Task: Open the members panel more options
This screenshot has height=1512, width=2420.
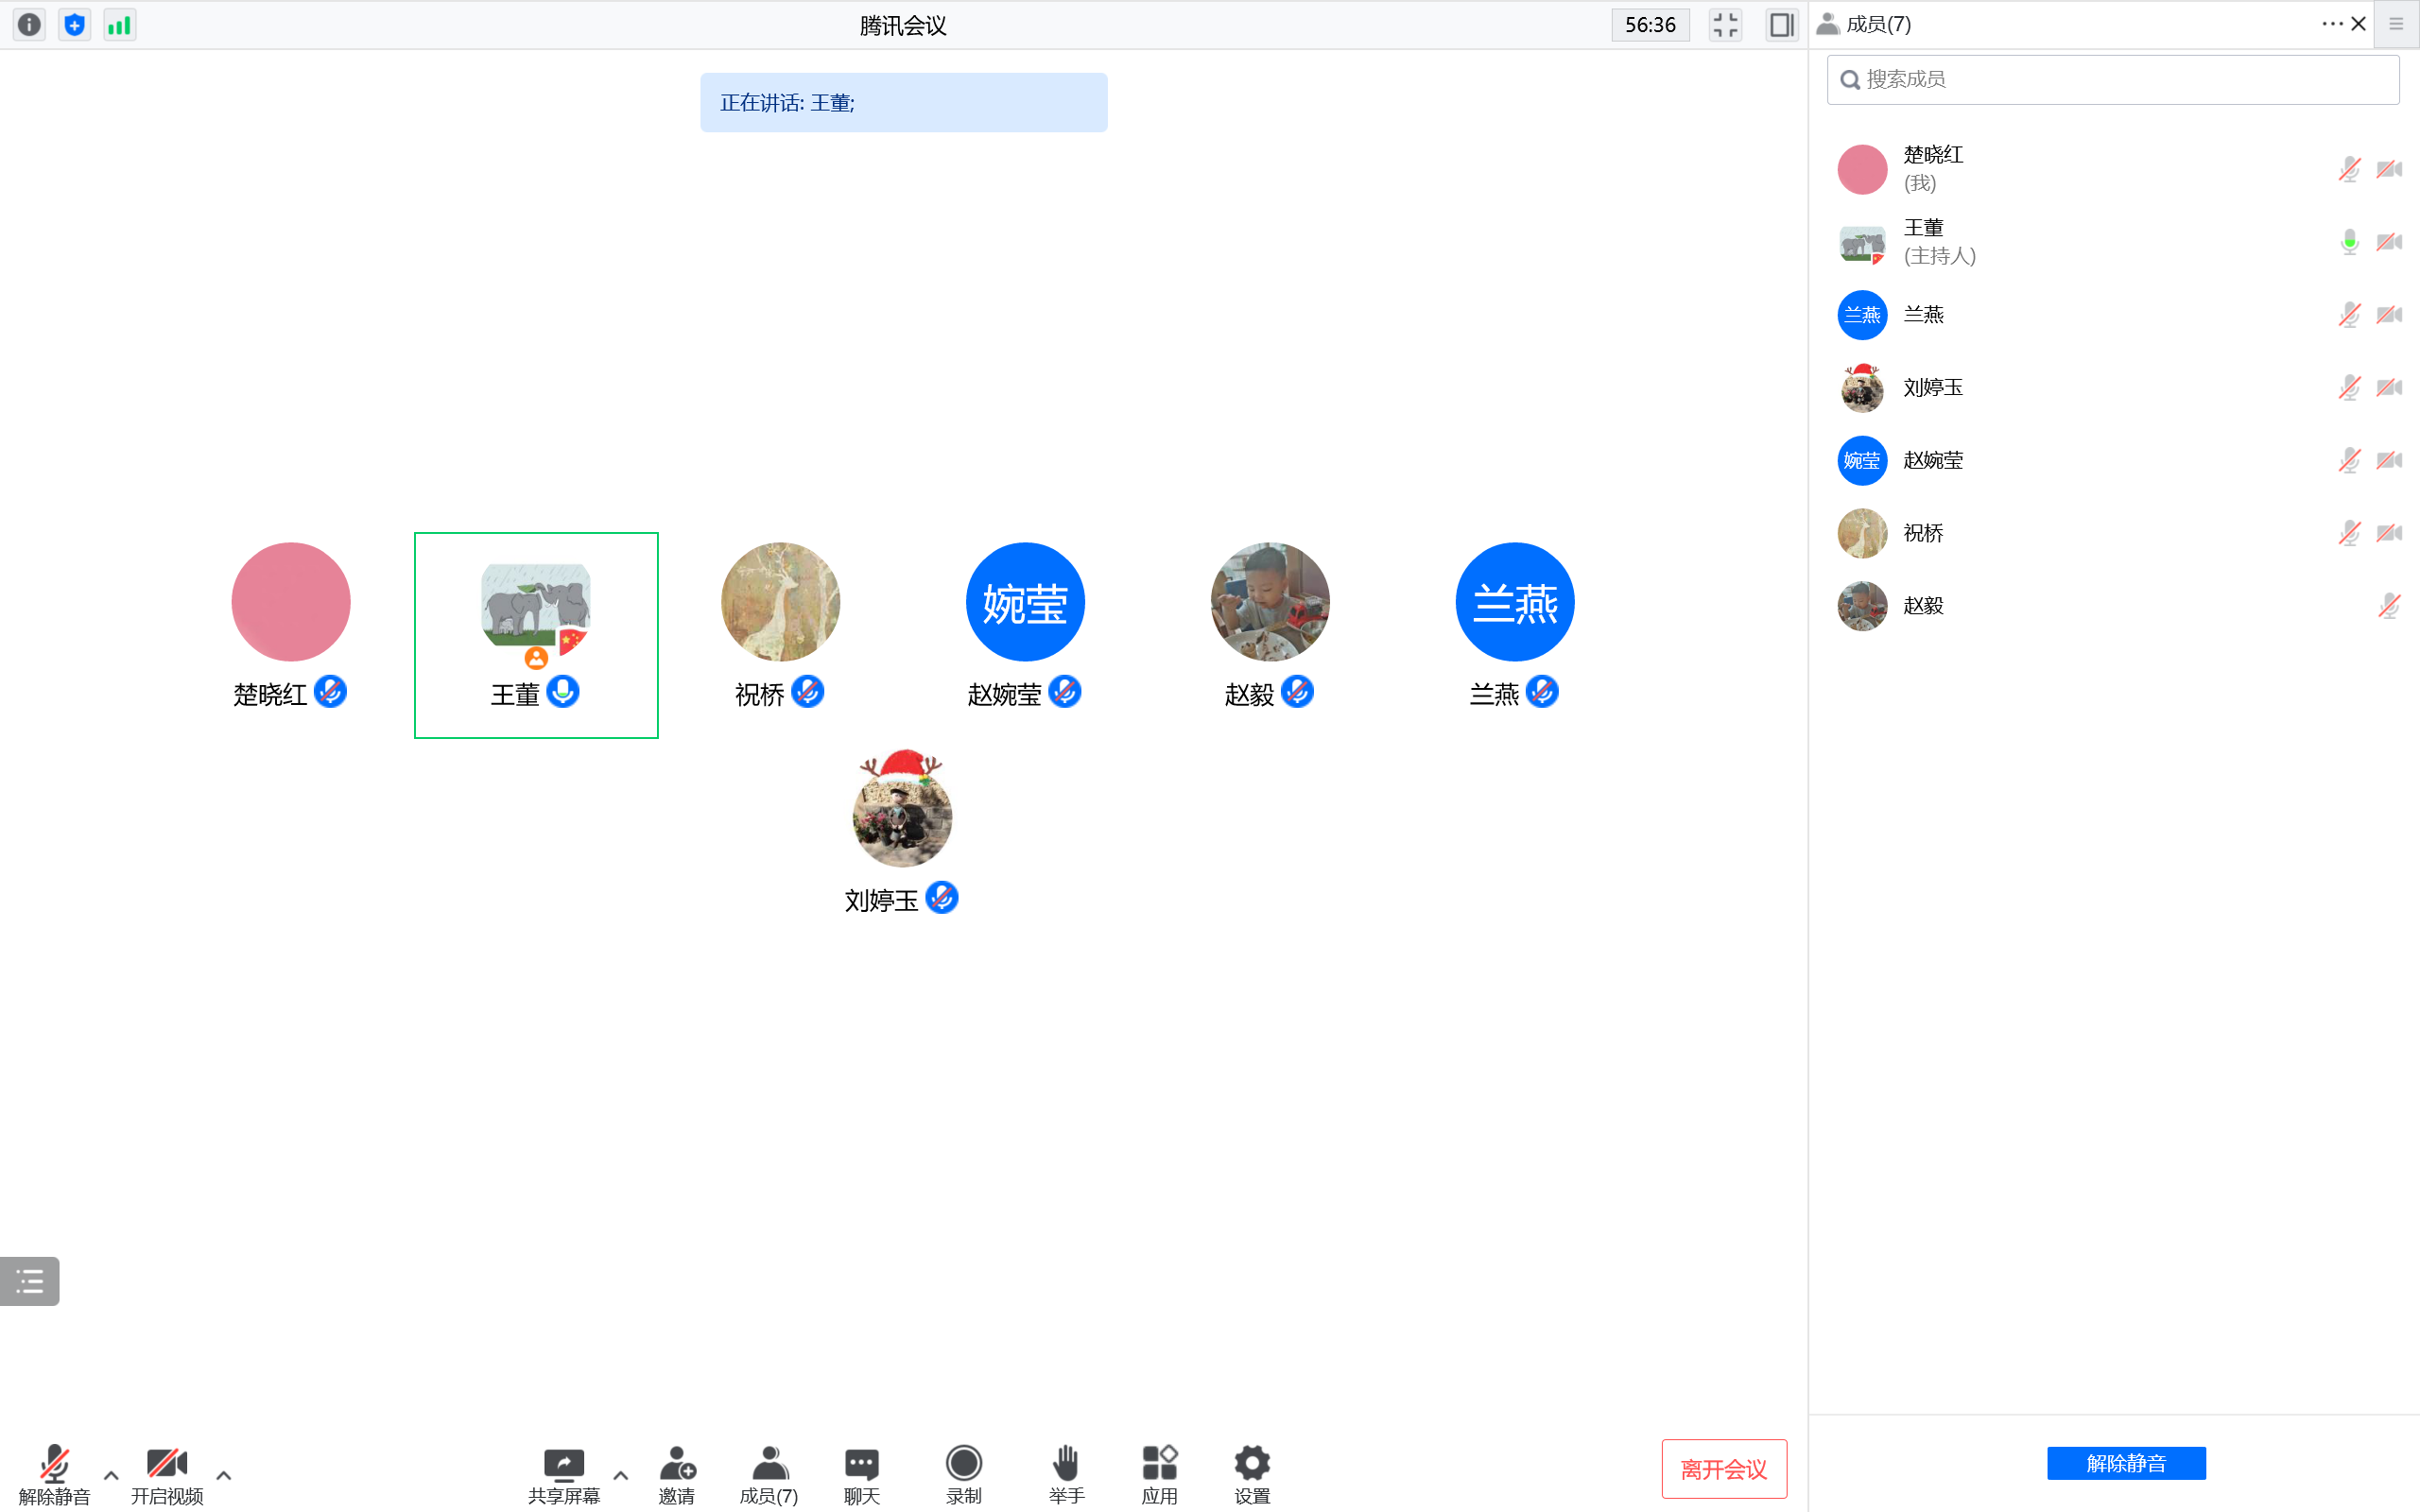Action: (x=2332, y=24)
